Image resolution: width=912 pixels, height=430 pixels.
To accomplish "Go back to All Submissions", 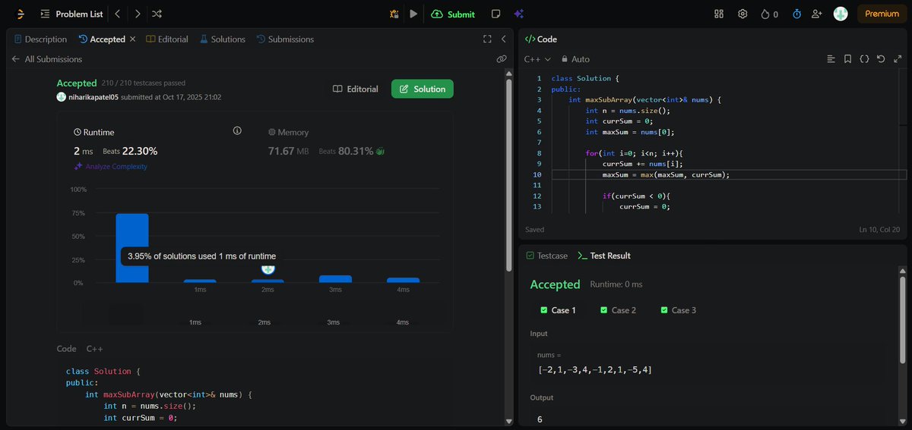I will point(47,58).
